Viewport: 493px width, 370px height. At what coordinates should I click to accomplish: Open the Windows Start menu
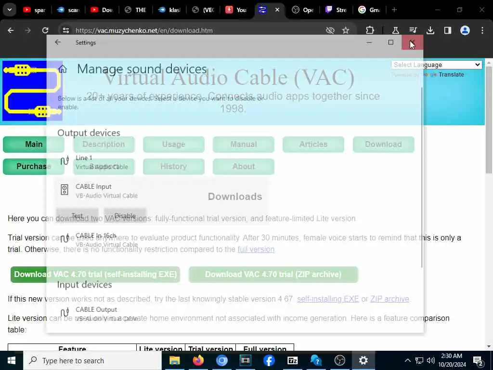pyautogui.click(x=12, y=360)
